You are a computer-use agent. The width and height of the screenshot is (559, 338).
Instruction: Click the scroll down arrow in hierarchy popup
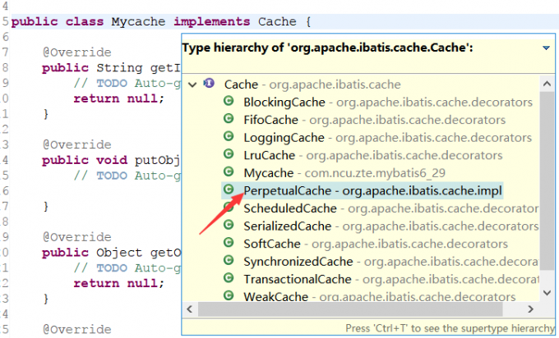546,295
